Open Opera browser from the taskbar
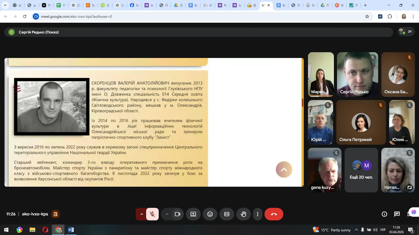This screenshot has width=419, height=235. pos(45,230)
